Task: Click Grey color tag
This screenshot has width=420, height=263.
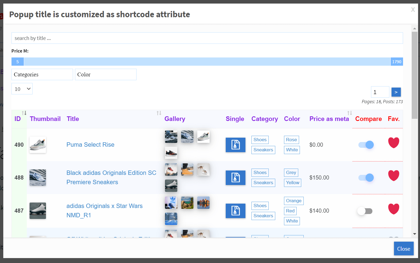Action: pos(291,172)
